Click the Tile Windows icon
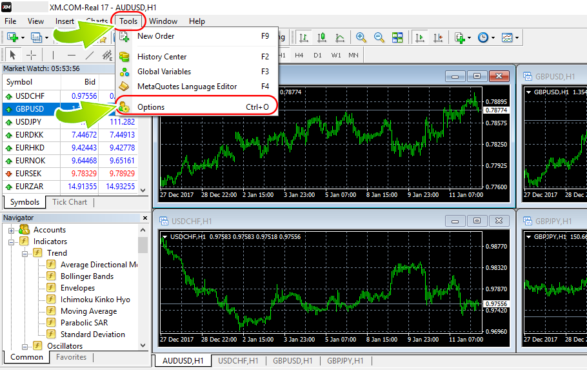587x370 pixels. point(397,37)
